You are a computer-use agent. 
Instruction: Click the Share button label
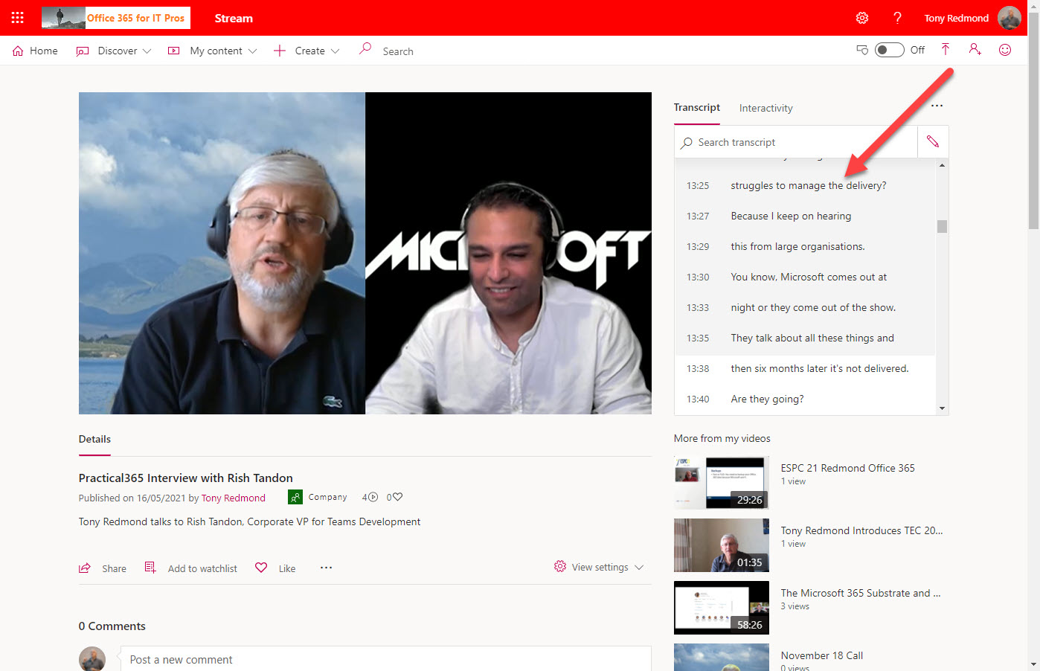coord(114,568)
